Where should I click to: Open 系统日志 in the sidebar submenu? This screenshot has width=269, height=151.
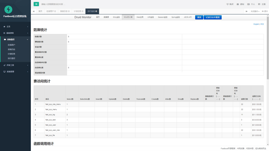(x=11, y=49)
